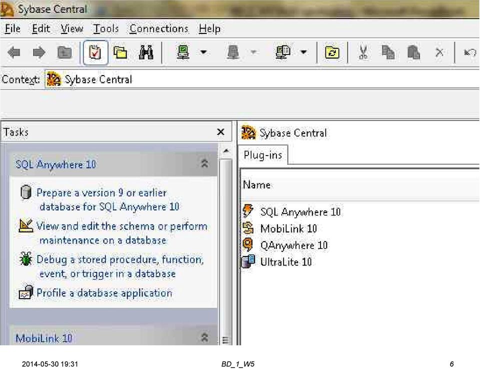Viewport: 480px width, 369px height.
Task: Click the ruler-and-pencil icon beside View and edit schema
Action: 25,225
